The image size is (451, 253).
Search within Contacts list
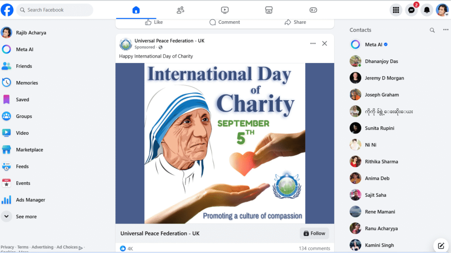(432, 30)
